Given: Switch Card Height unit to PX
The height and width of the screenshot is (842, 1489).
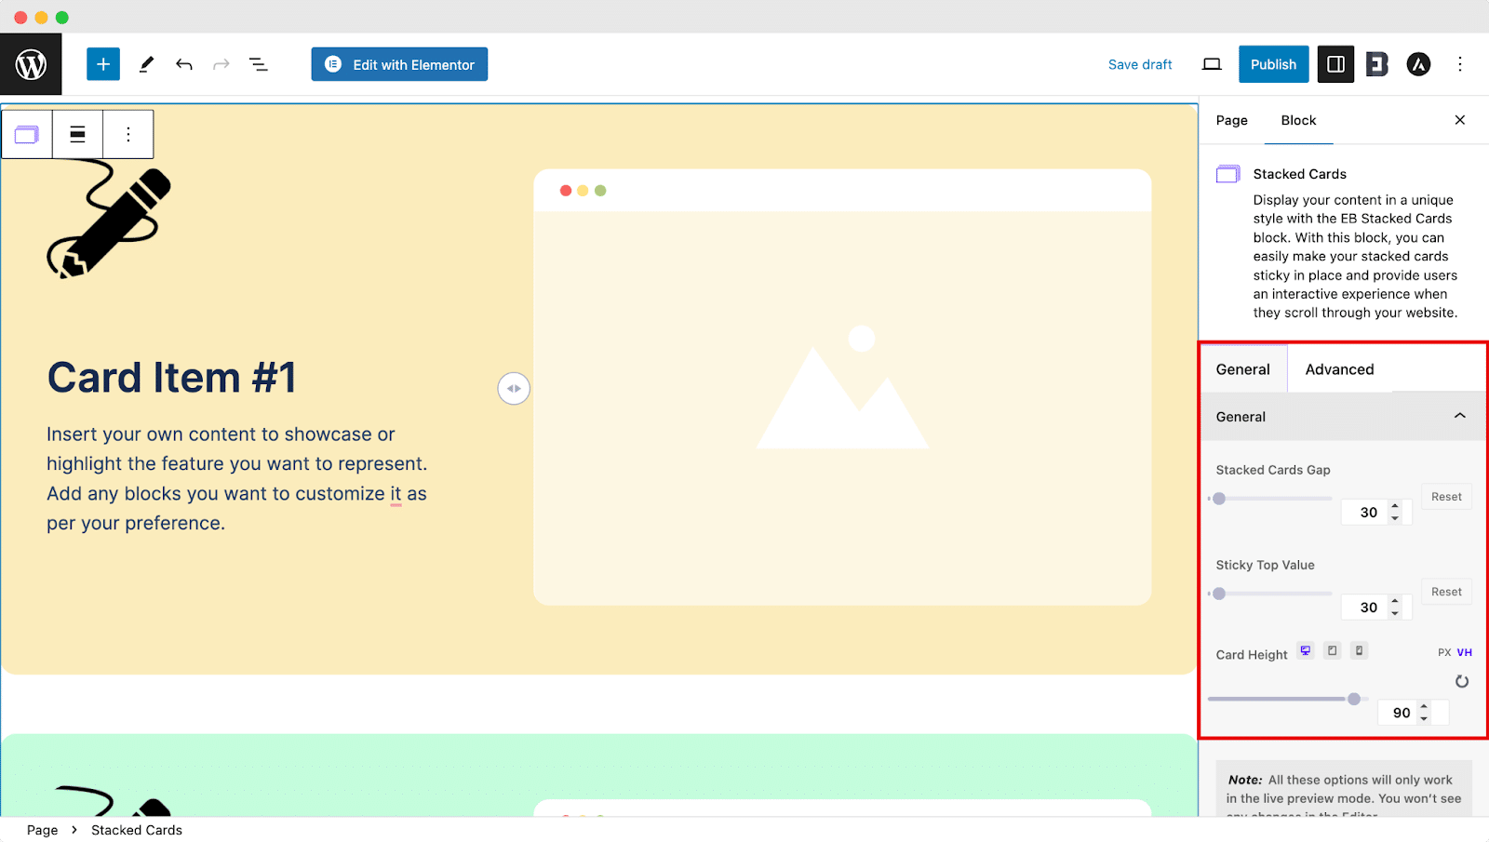Looking at the screenshot, I should [1444, 652].
